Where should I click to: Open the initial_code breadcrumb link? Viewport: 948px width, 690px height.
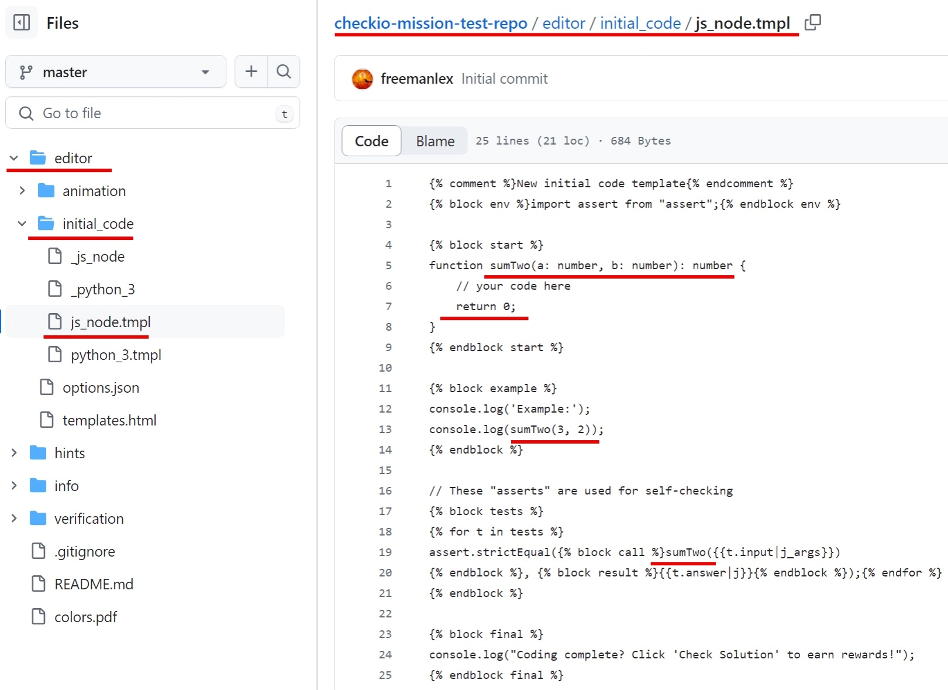tap(640, 23)
